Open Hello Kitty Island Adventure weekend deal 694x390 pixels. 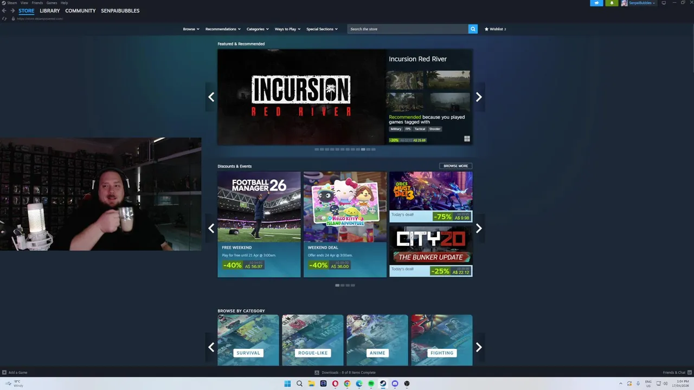(x=345, y=224)
